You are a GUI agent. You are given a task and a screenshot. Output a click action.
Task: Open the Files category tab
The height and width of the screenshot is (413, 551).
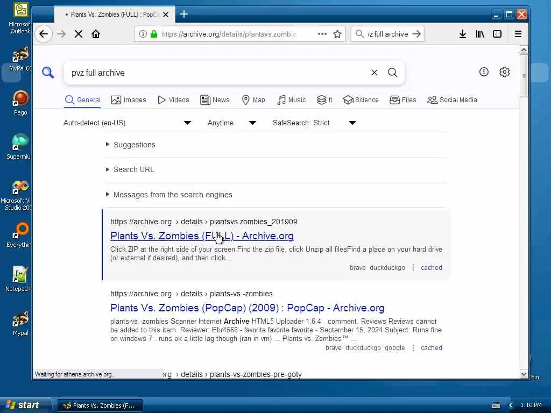[402, 99]
